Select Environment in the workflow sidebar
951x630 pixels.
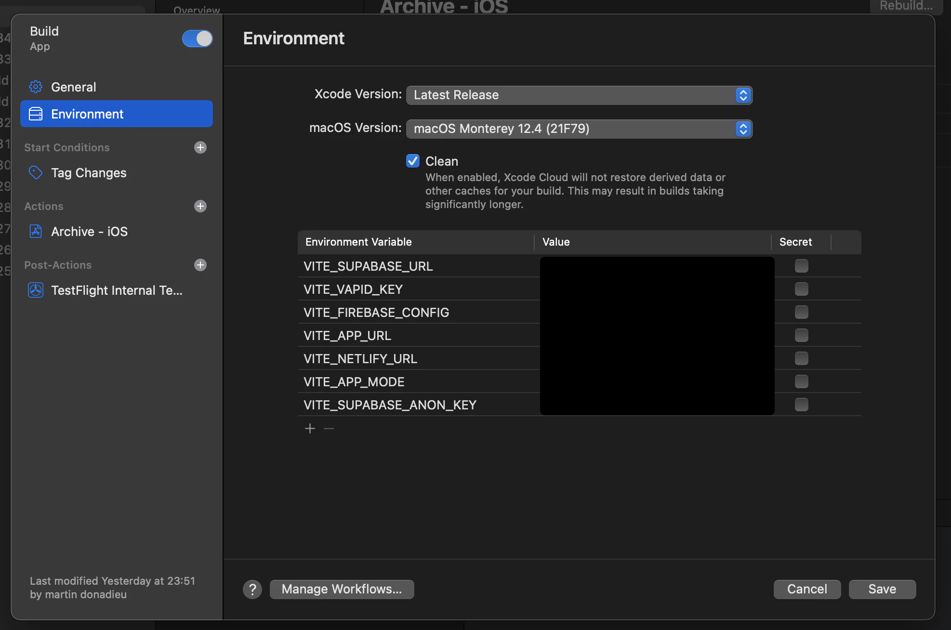(87, 114)
